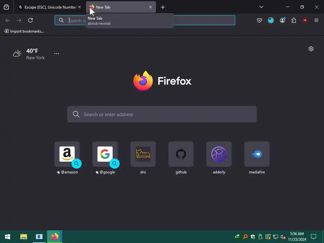The image size is (324, 243).
Task: Expand the List all tabs dropdown
Action: pos(261,7)
